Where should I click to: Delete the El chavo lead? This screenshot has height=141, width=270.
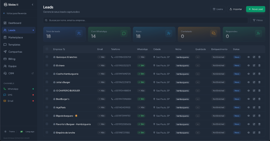(259, 65)
